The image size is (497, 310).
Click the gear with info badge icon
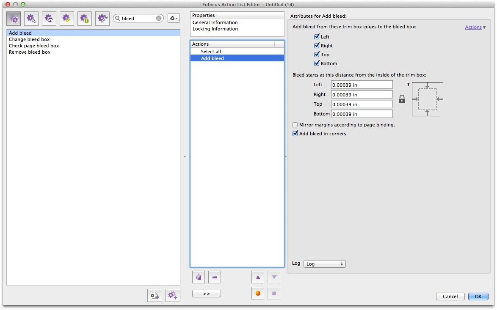pos(85,19)
